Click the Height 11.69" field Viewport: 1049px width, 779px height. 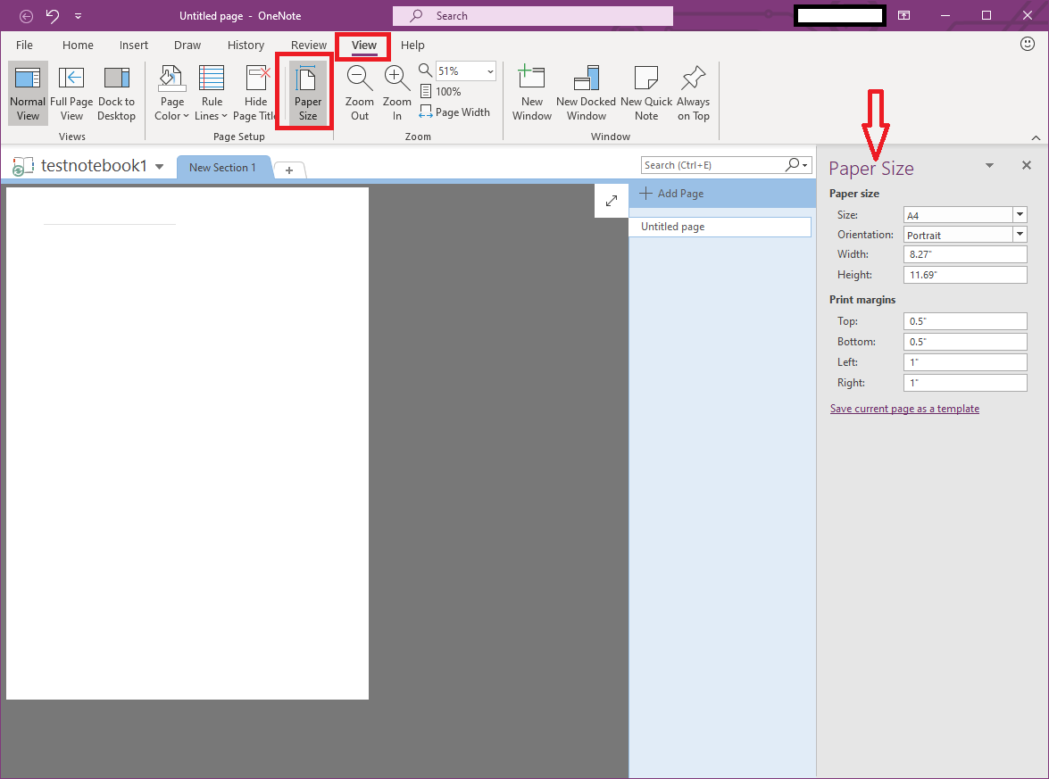965,275
